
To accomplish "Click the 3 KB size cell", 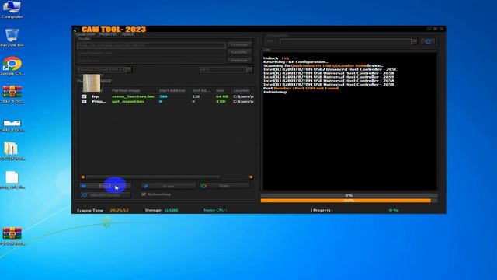I will pos(221,102).
